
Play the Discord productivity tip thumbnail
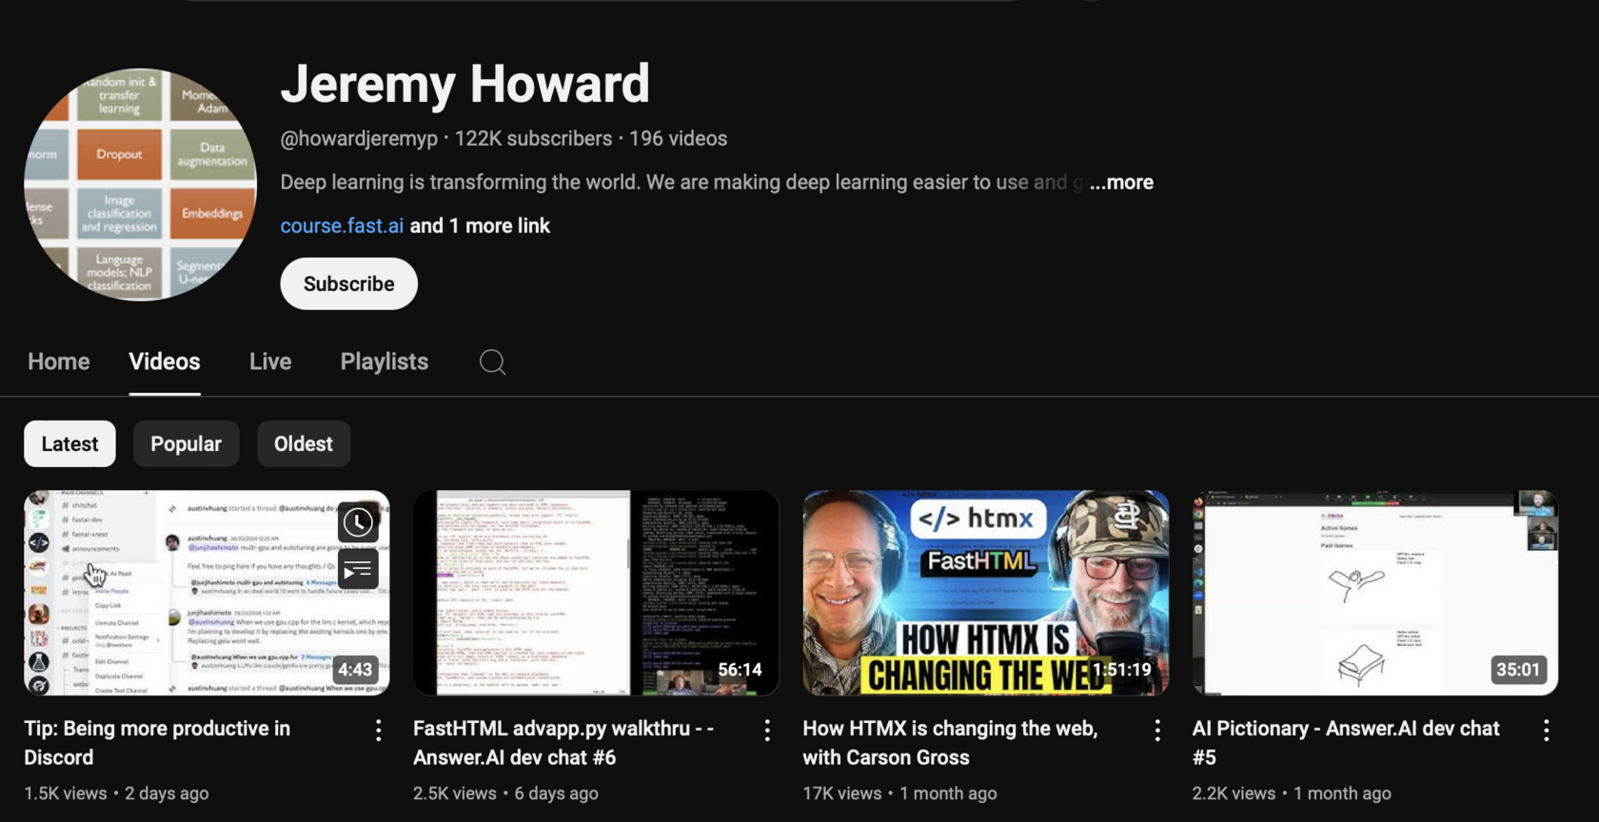pos(207,593)
